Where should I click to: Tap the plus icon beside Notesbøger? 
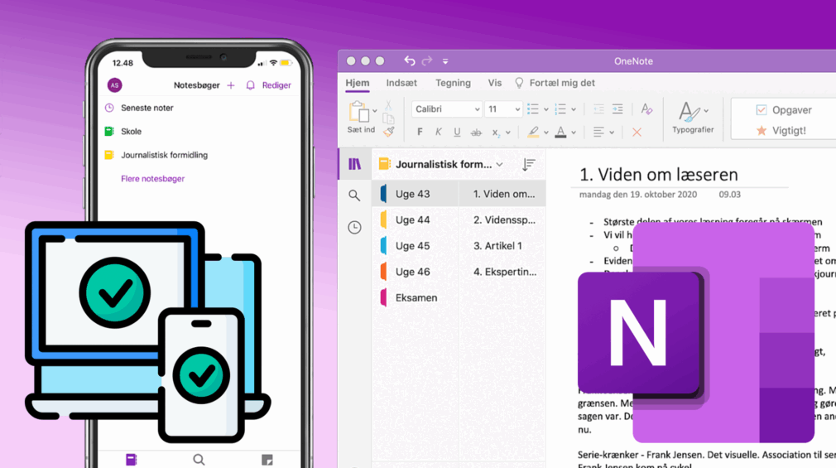tap(231, 85)
